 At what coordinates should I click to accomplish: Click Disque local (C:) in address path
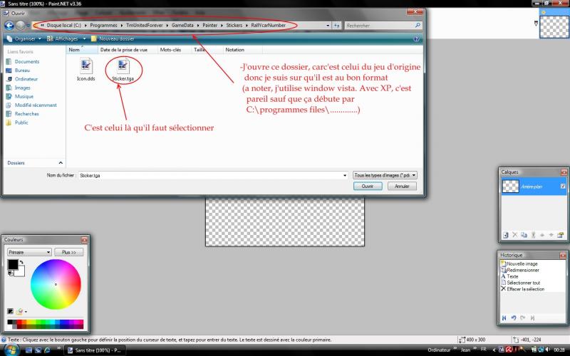tap(63, 26)
